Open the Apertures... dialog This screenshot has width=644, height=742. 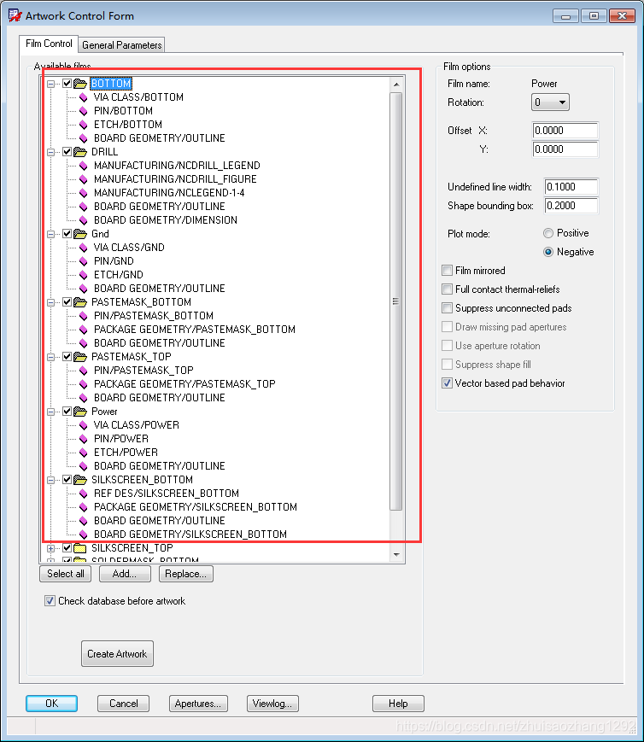click(198, 704)
